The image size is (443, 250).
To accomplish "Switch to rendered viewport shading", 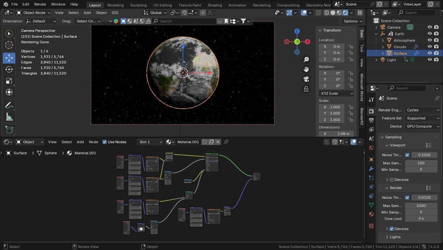I will pyautogui.click(x=345, y=13).
